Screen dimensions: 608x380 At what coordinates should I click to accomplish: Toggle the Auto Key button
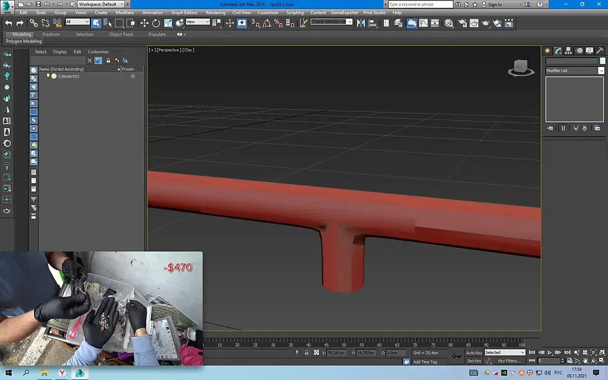pyautogui.click(x=474, y=353)
